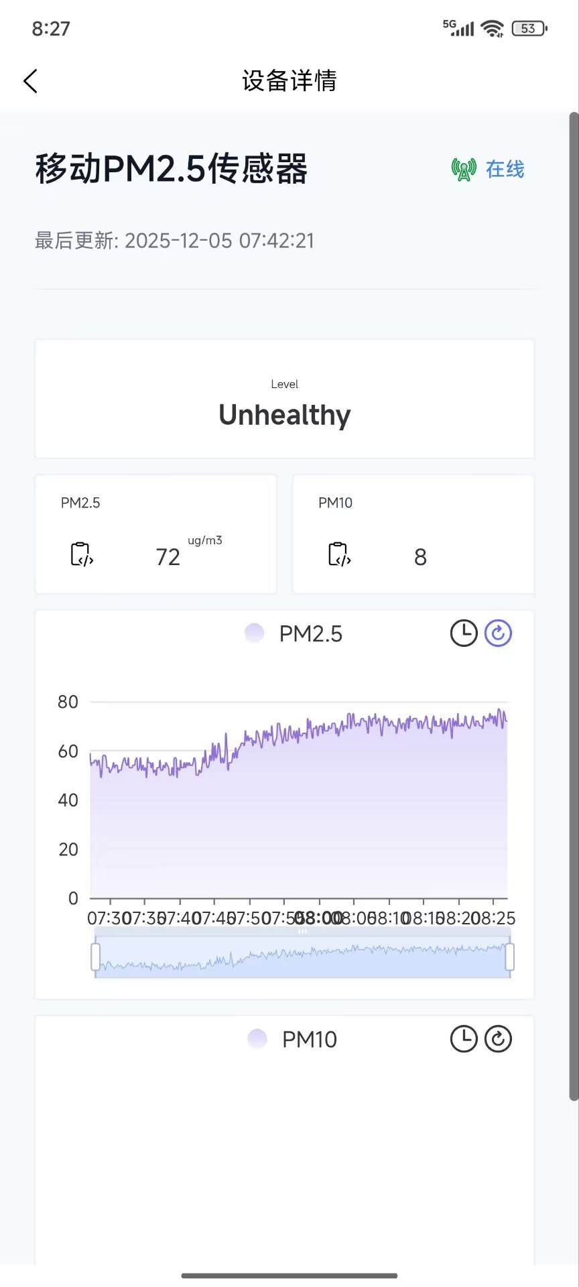The image size is (579, 1287).
Task: Refresh the PM10 chart data
Action: pyautogui.click(x=498, y=1039)
